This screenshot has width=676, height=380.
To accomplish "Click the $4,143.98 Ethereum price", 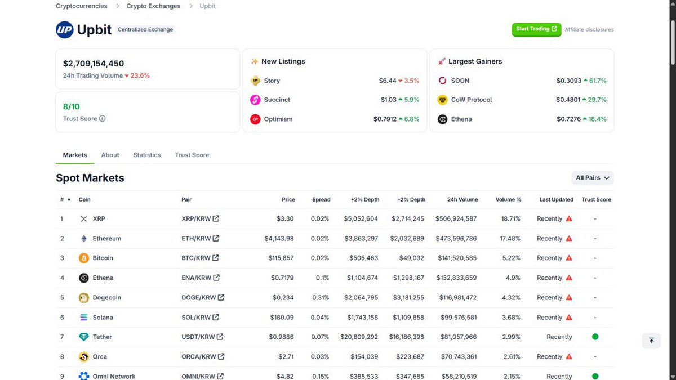I will (279, 239).
